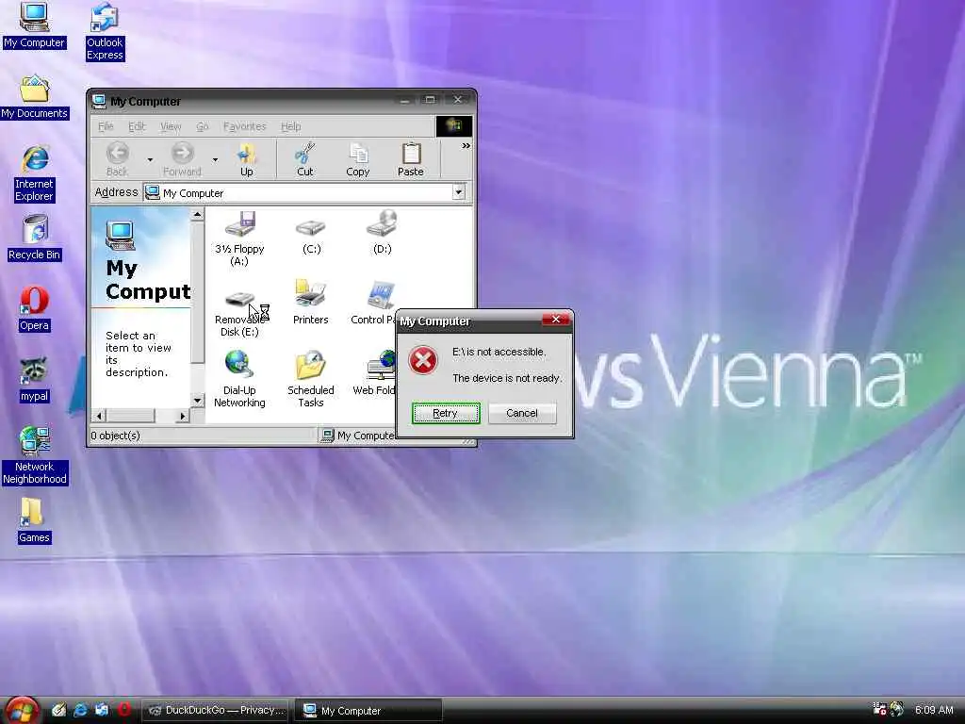Click the Forward toolbar button

(x=182, y=159)
